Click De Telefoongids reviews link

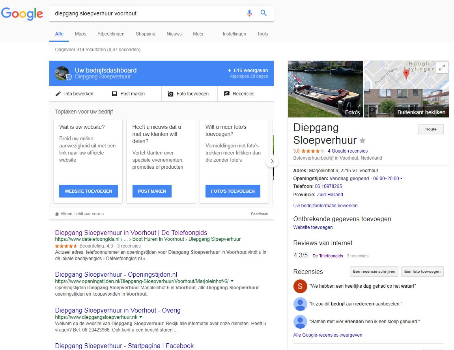click(327, 256)
